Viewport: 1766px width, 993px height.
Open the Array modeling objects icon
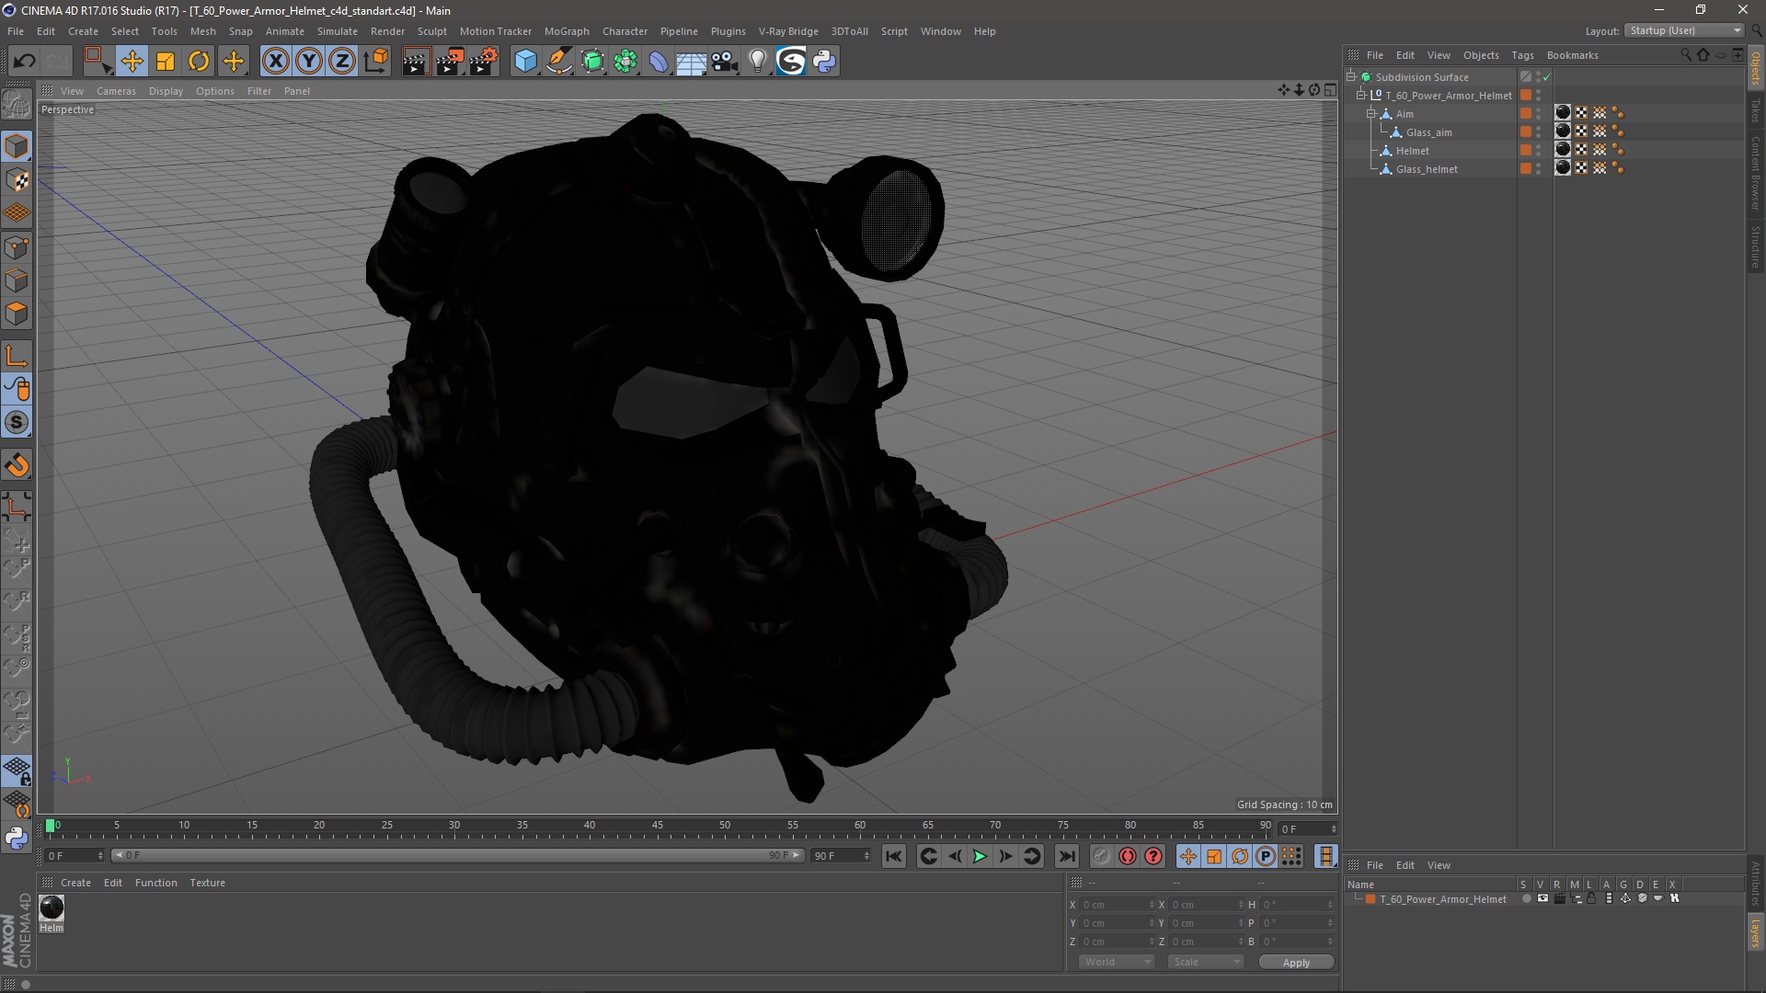[x=625, y=62]
